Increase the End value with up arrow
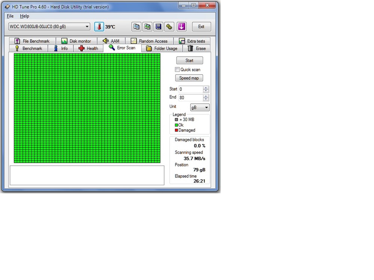This screenshot has height=280, width=374. pyautogui.click(x=206, y=96)
